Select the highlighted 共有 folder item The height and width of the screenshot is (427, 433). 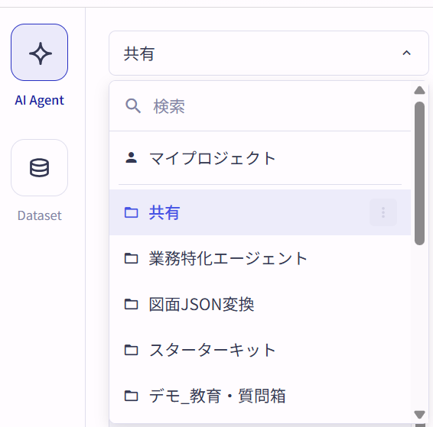pyautogui.click(x=260, y=212)
